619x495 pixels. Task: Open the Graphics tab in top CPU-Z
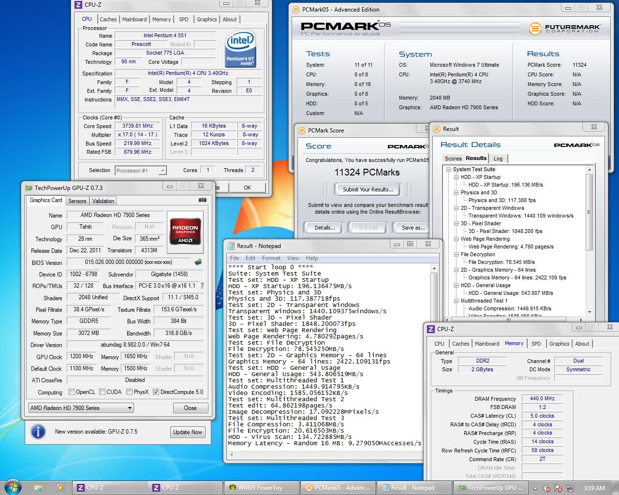coord(206,19)
